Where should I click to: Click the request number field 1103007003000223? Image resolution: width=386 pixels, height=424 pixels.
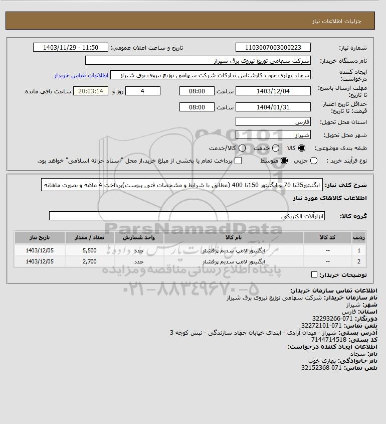[x=273, y=47]
